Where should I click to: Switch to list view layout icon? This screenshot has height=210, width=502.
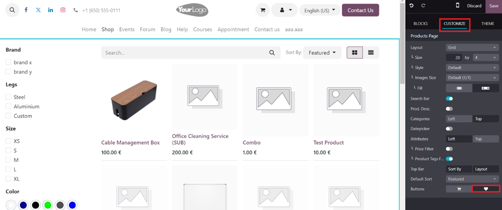(x=371, y=52)
